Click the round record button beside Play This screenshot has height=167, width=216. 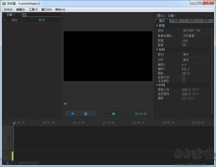[x=85, y=114]
